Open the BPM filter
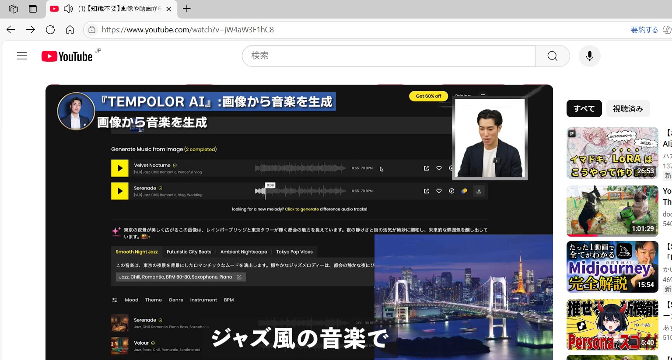The image size is (672, 360). (229, 300)
